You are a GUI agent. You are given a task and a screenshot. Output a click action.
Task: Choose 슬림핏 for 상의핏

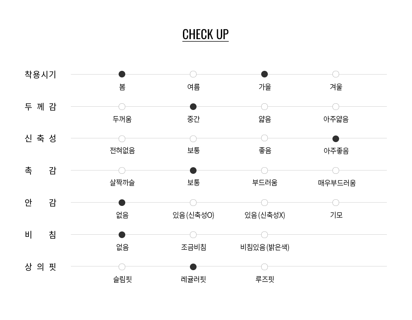point(122,267)
